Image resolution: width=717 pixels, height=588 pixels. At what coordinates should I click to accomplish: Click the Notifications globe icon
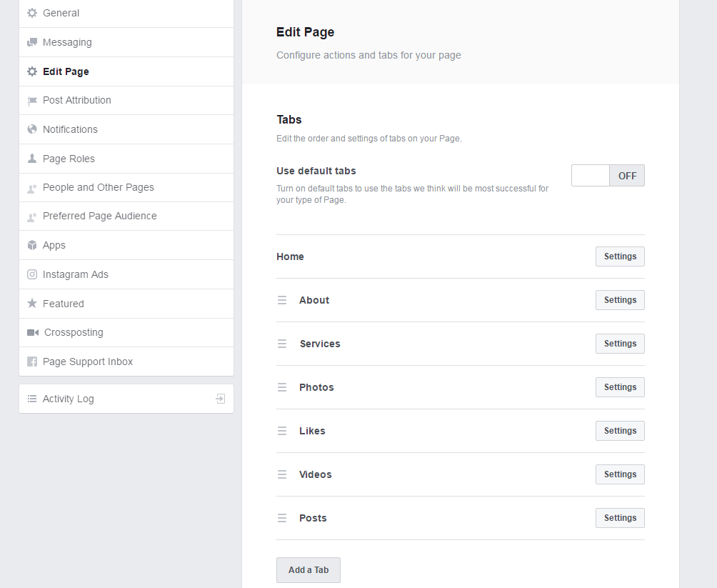pyautogui.click(x=31, y=129)
